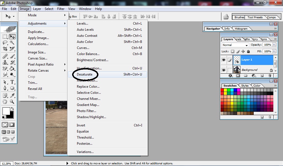Screen dimensions: 283x166
Task: Toggle lock all
Action: point(248,51)
